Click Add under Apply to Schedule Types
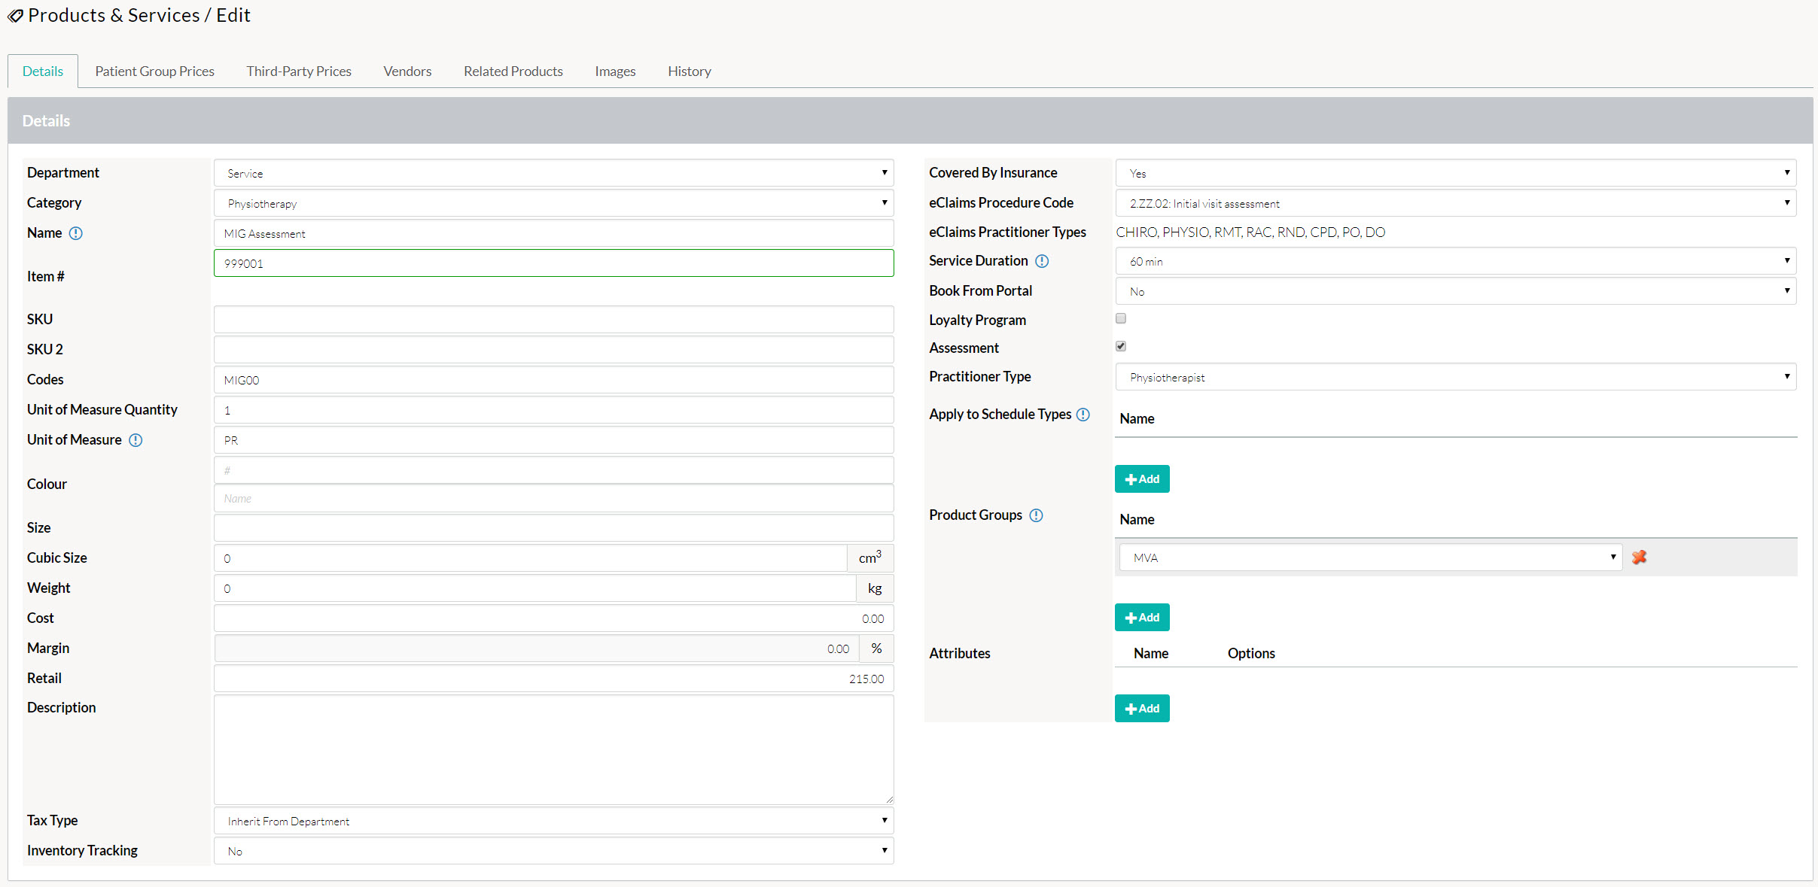The width and height of the screenshot is (1818, 887). pyautogui.click(x=1141, y=478)
